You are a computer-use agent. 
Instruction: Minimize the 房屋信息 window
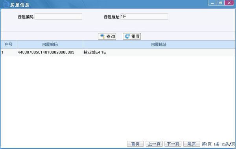coord(212,3)
